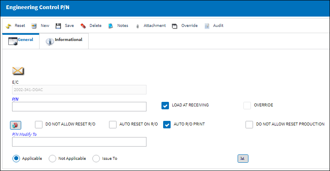Create a new record with New icon

click(34, 26)
